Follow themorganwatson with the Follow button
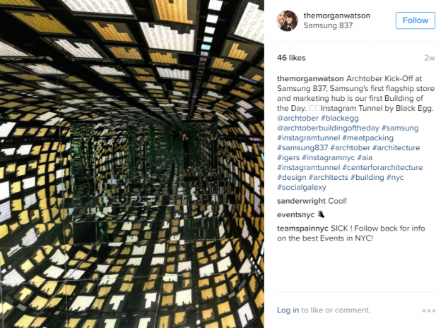Screen dimensions: 448x328 click(x=415, y=20)
